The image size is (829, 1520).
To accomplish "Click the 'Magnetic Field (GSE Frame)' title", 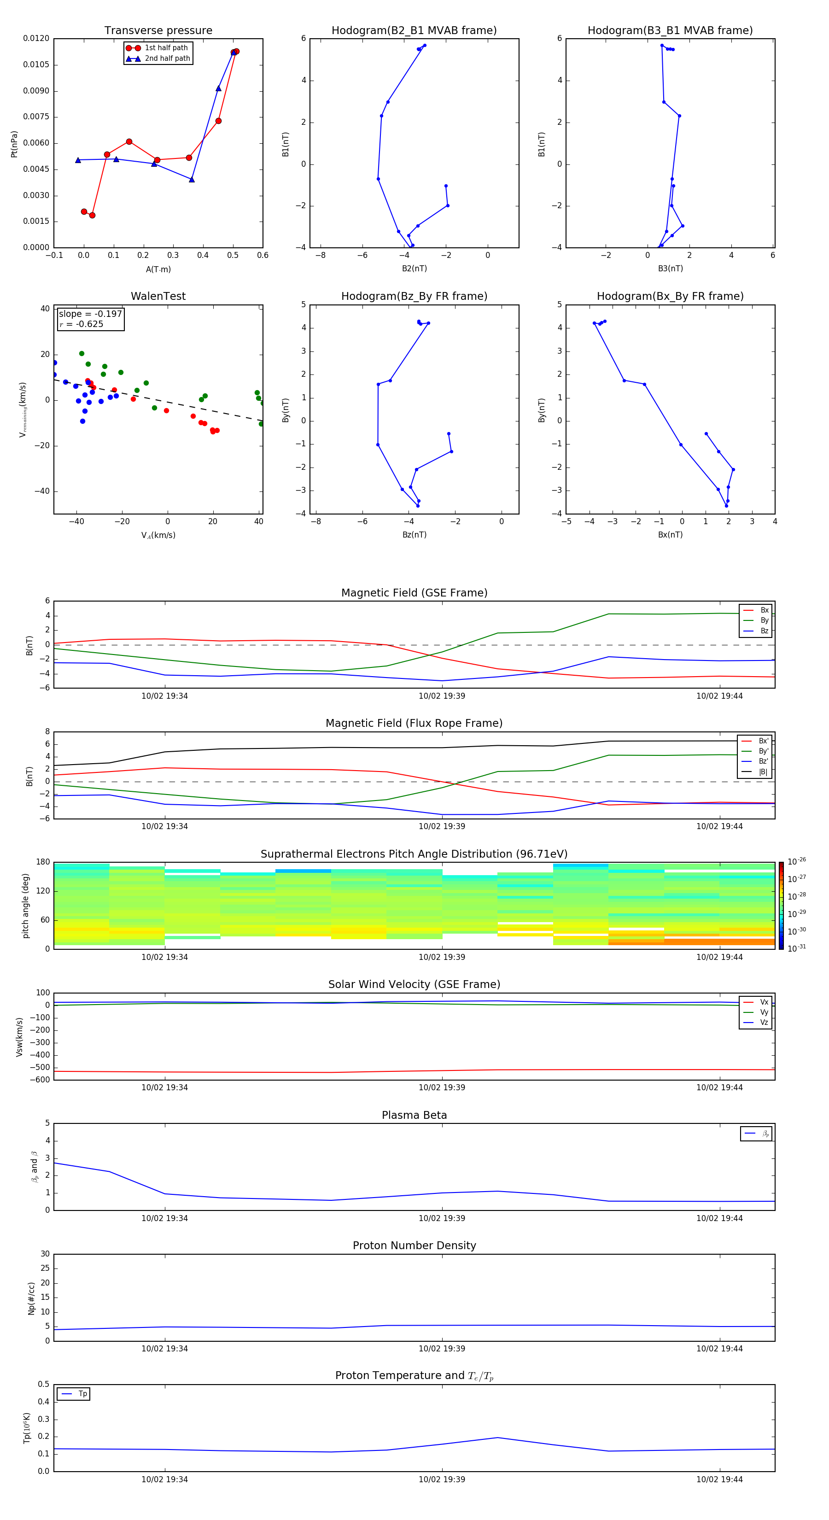I will (x=414, y=593).
